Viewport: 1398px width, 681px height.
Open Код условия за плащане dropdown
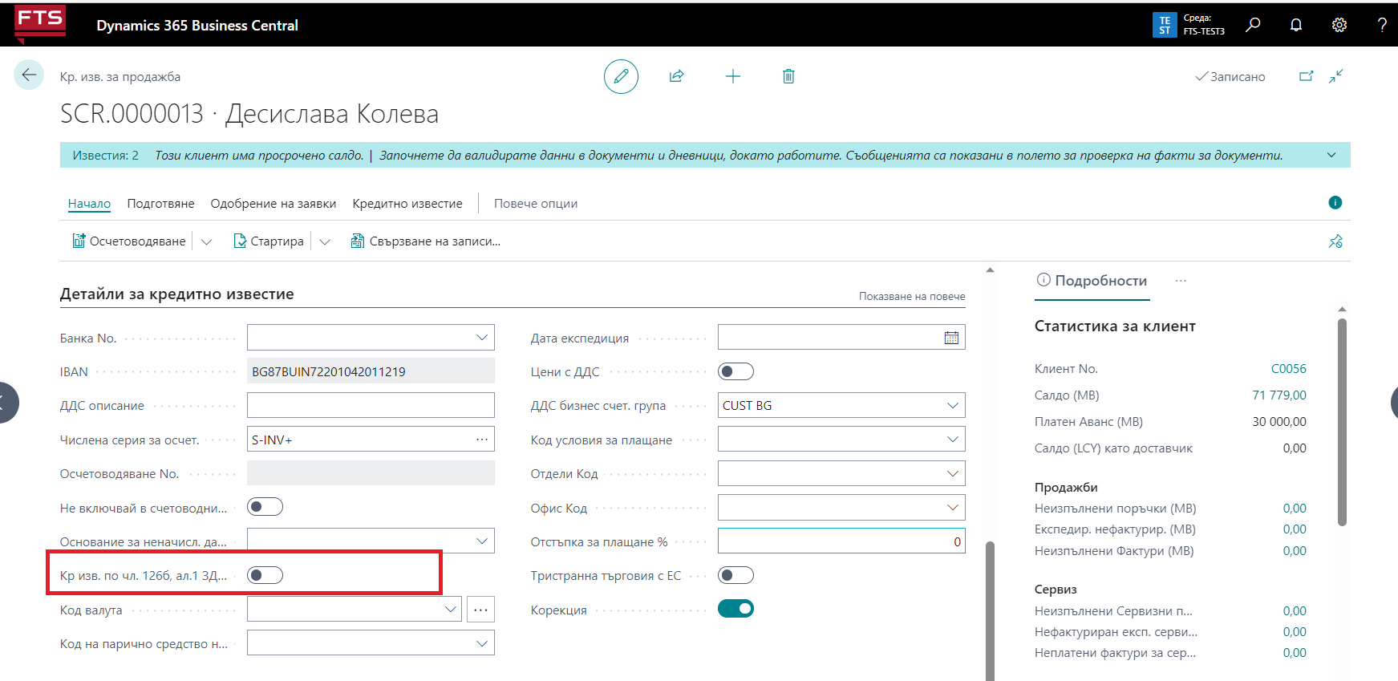pyautogui.click(x=953, y=439)
